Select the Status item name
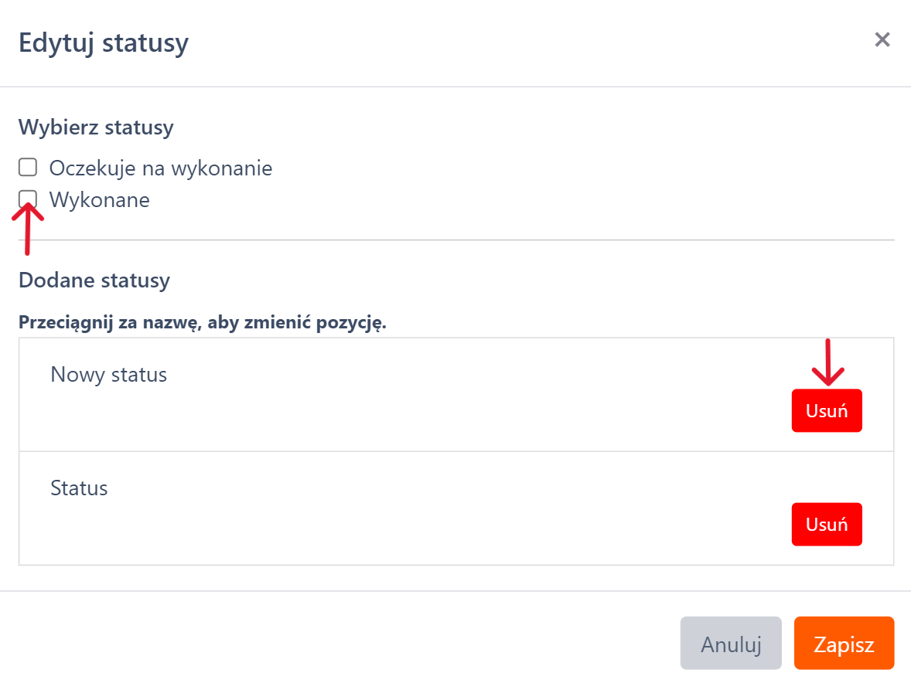This screenshot has height=690, width=911. tap(79, 488)
